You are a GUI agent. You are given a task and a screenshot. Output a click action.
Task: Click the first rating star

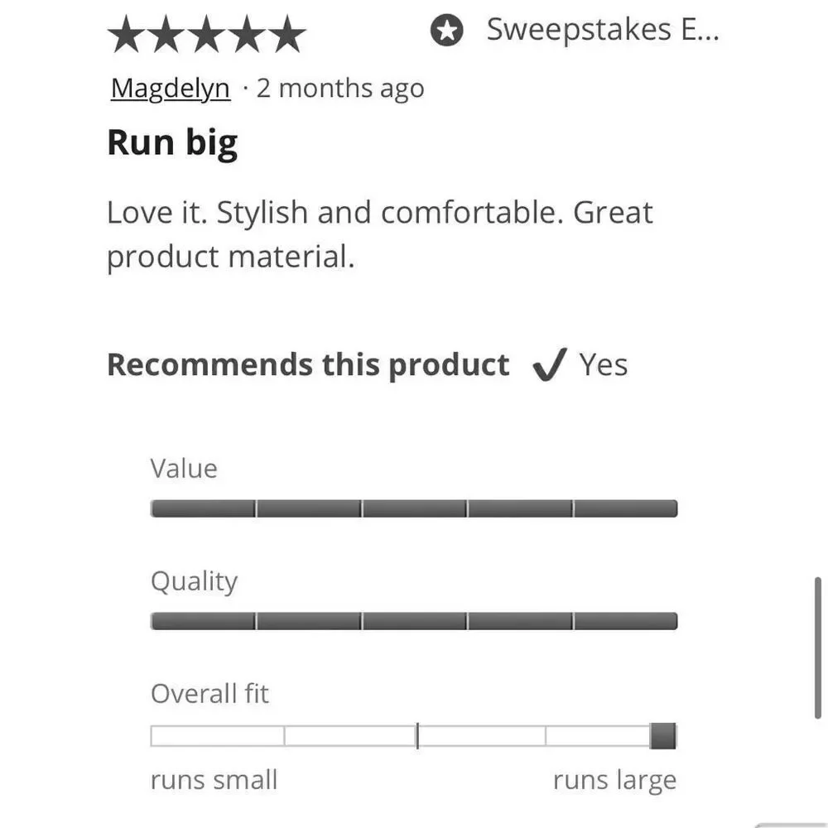click(126, 34)
